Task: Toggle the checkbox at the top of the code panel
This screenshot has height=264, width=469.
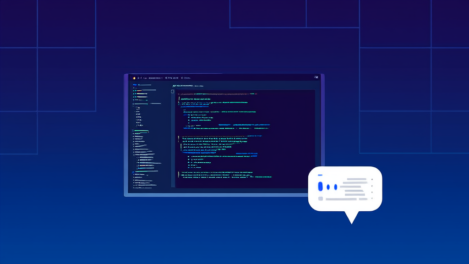Action: coord(174,91)
